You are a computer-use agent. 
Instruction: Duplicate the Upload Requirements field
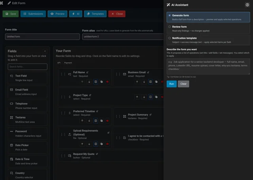(x=102, y=144)
